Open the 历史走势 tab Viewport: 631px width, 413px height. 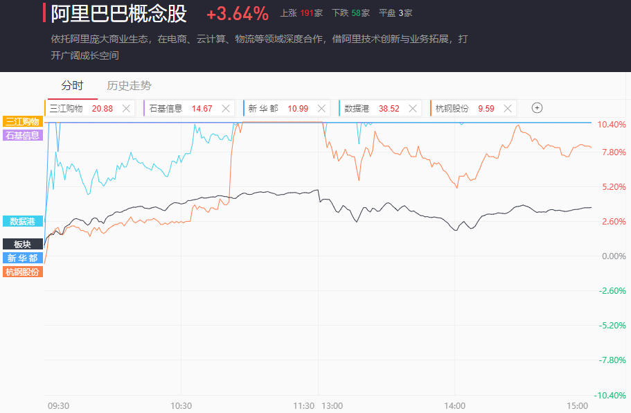(x=129, y=86)
